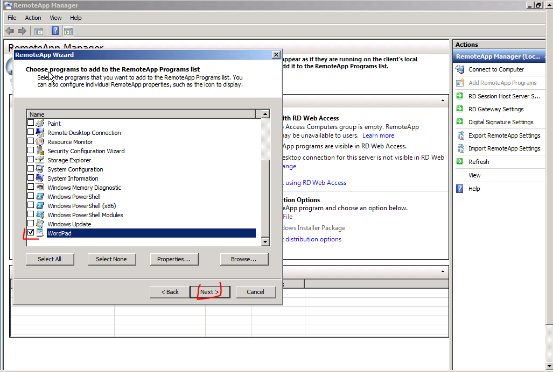553x372 pixels.
Task: Open the File menu
Action: tap(12, 18)
